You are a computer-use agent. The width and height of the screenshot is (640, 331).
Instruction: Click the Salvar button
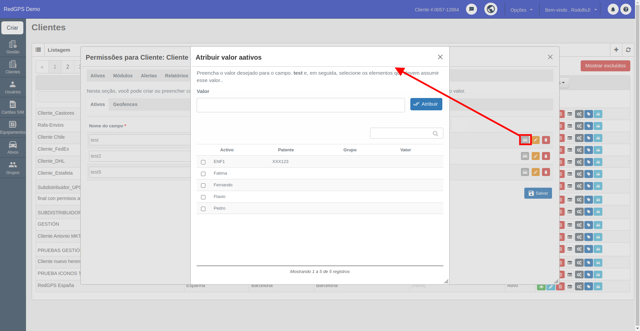click(538, 193)
